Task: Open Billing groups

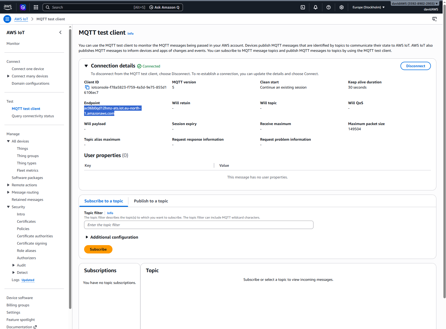Action: (x=18, y=305)
